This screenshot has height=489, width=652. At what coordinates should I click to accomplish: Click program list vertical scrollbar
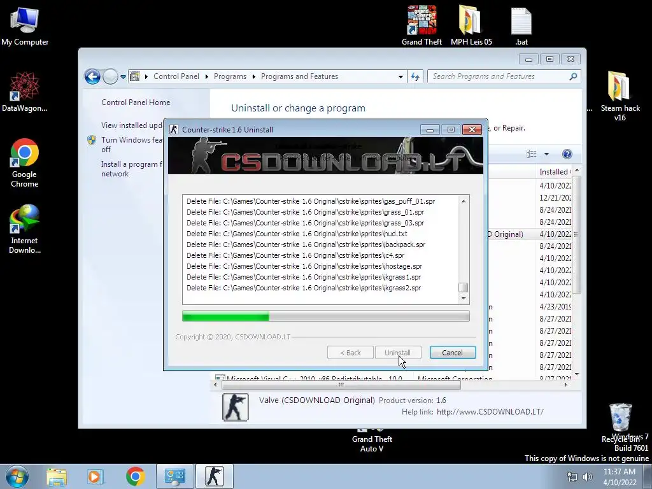576,234
